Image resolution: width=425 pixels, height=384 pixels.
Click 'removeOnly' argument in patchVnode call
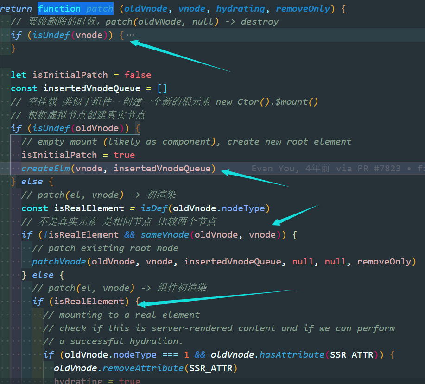pos(384,262)
